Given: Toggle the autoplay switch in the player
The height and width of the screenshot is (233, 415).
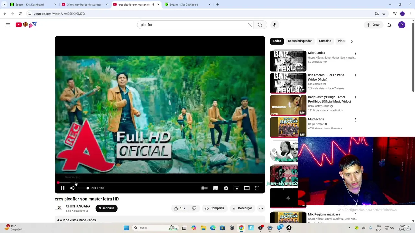Looking at the screenshot, I should (204, 188).
